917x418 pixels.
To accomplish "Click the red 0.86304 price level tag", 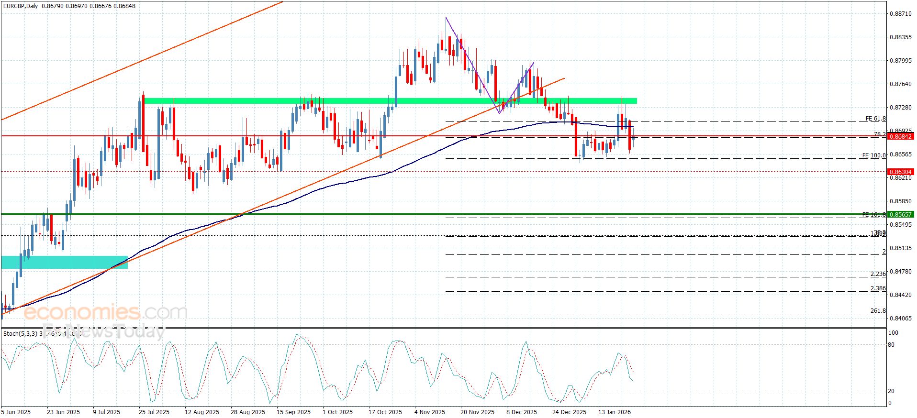I will pos(900,172).
